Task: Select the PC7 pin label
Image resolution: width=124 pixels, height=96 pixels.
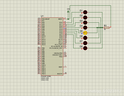Action: (x=61, y=35)
